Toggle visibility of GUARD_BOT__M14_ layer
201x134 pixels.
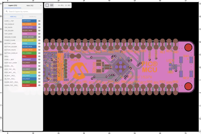coord(39,82)
